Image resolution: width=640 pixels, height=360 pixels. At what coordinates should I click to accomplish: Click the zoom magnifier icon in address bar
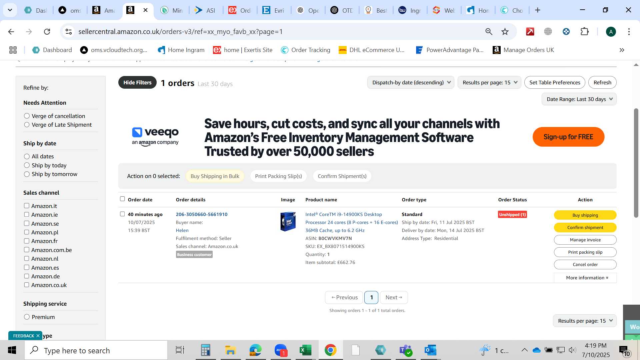click(x=489, y=32)
